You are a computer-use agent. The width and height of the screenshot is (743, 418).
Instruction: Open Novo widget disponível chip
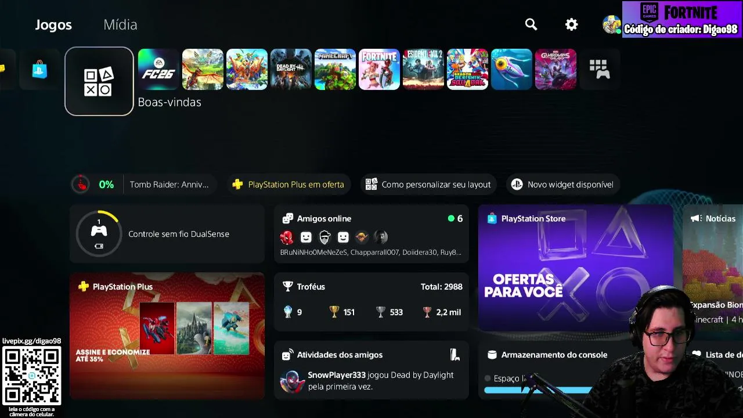(562, 185)
